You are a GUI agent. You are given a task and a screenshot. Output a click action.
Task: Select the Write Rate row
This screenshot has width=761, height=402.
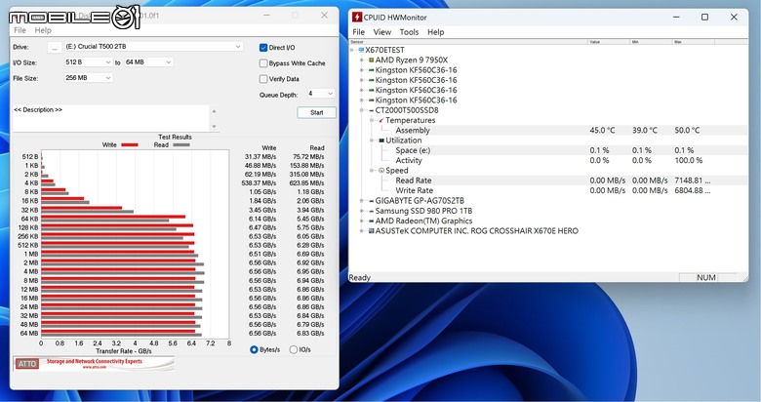click(548, 190)
